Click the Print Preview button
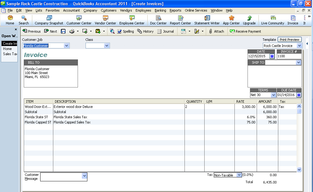The image size is (313, 192). 290,40
